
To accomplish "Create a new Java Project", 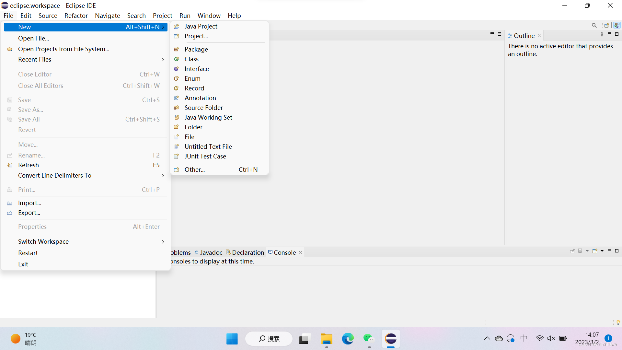I will point(201,27).
